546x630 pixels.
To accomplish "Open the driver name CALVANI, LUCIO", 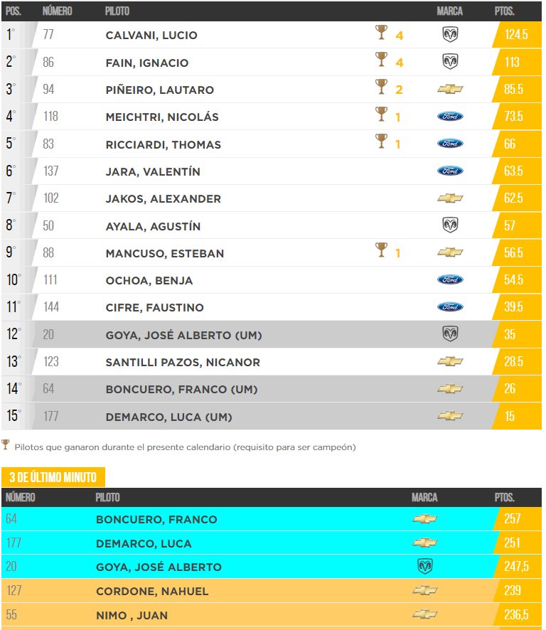I will (x=151, y=36).
